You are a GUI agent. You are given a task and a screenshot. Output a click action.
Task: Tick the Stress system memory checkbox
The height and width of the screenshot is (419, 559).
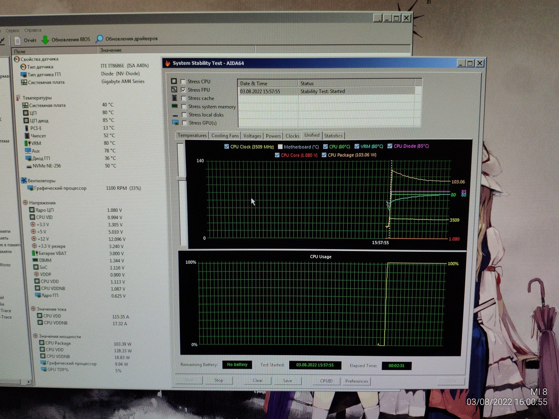tap(184, 106)
